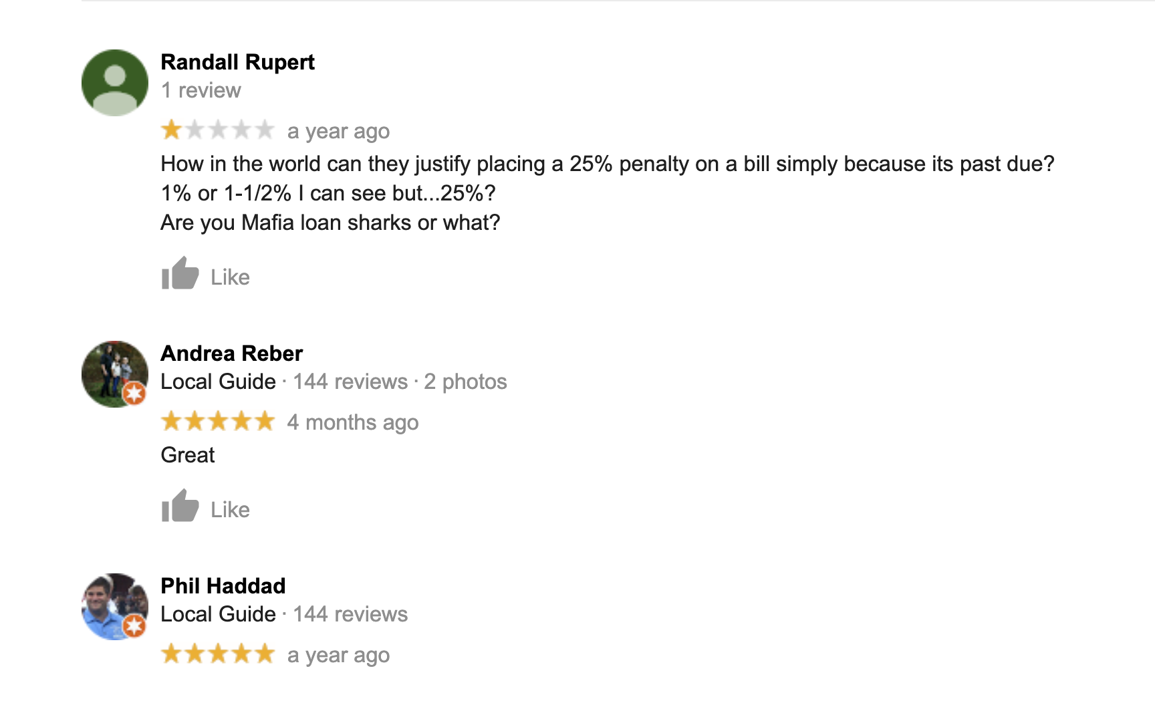Click the thumbs-up icon under the "Great" review
1155x703 pixels.
(x=180, y=506)
